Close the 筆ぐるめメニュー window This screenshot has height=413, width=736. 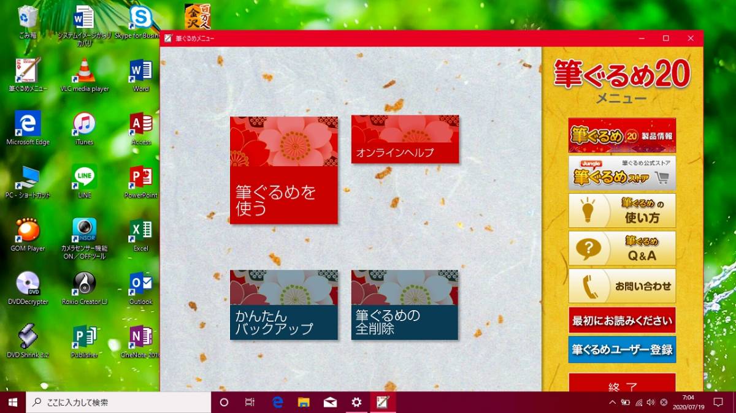click(x=691, y=38)
